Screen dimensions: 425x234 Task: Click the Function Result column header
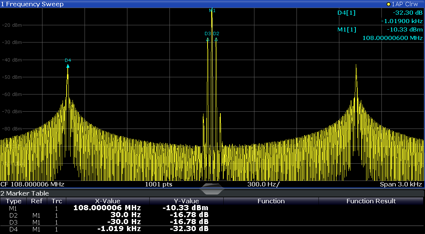[x=371, y=201]
